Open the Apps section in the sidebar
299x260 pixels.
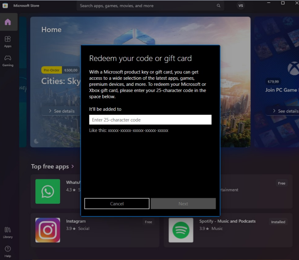click(8, 42)
